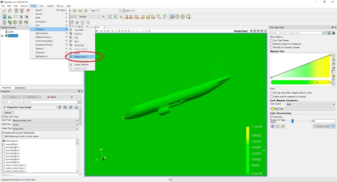
Task: Click the Reset Camera icon
Action: [110, 17]
